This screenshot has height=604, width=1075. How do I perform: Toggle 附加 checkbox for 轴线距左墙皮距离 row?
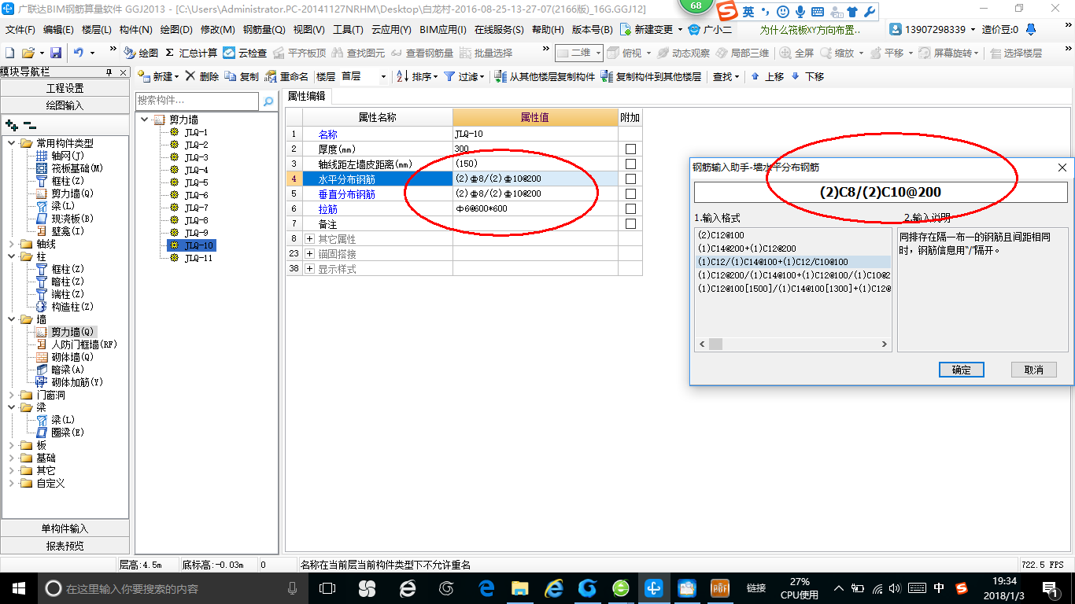tap(630, 164)
